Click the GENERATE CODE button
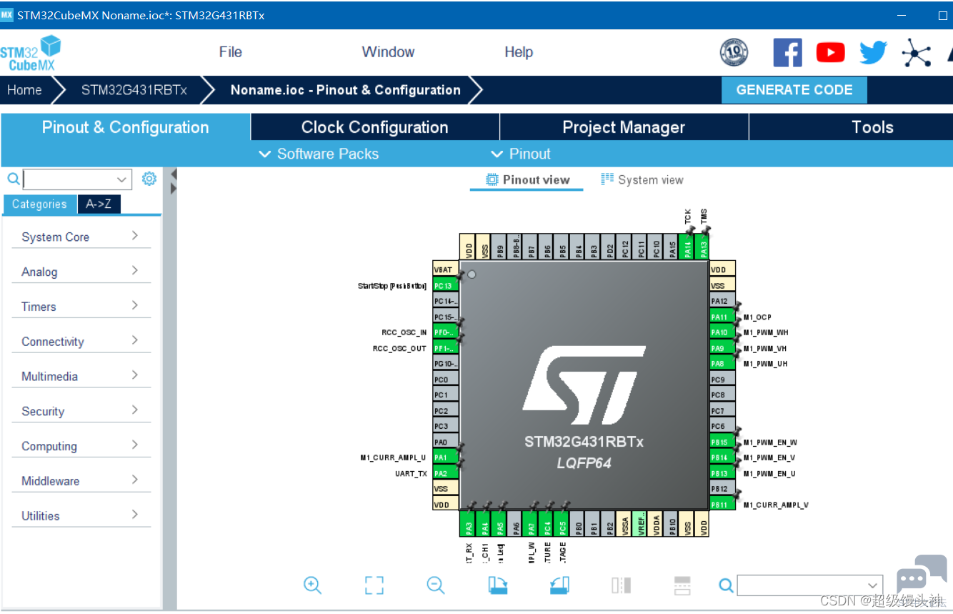 click(794, 90)
